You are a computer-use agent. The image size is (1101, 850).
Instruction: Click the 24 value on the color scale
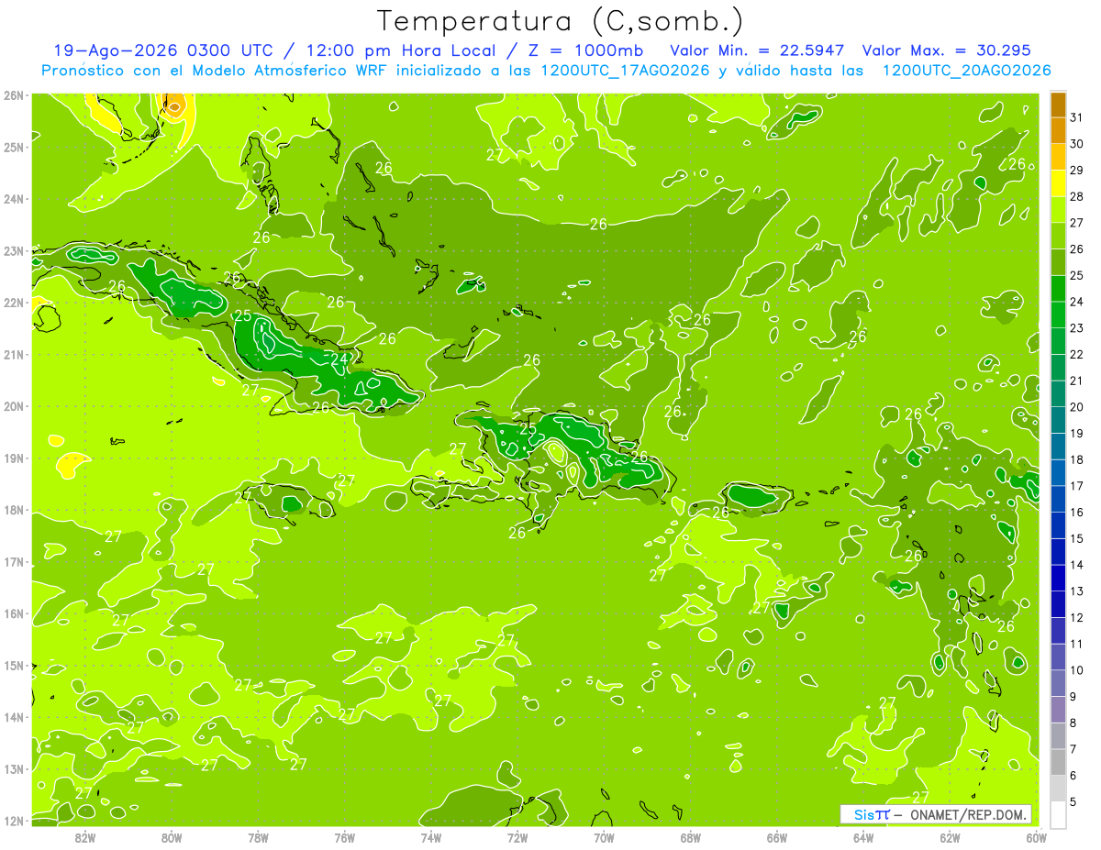[1077, 302]
